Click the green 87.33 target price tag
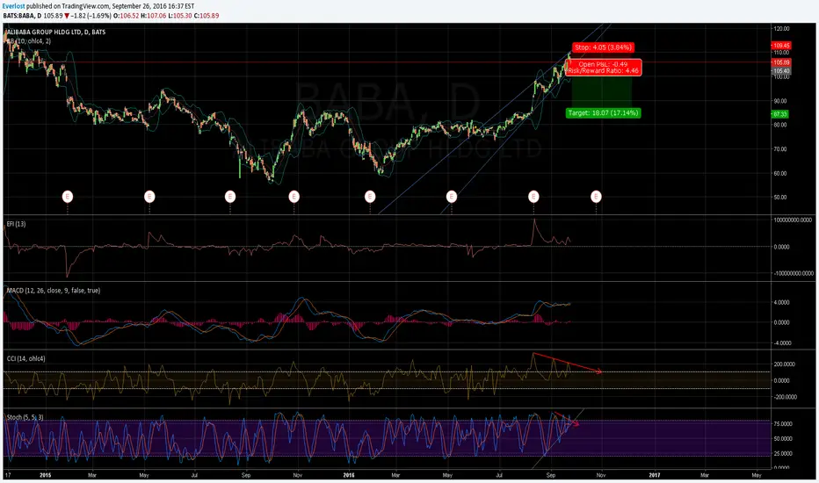The height and width of the screenshot is (483, 819). pyautogui.click(x=780, y=114)
